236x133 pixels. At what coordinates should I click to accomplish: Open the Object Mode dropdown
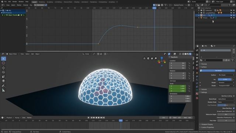(x=13, y=54)
